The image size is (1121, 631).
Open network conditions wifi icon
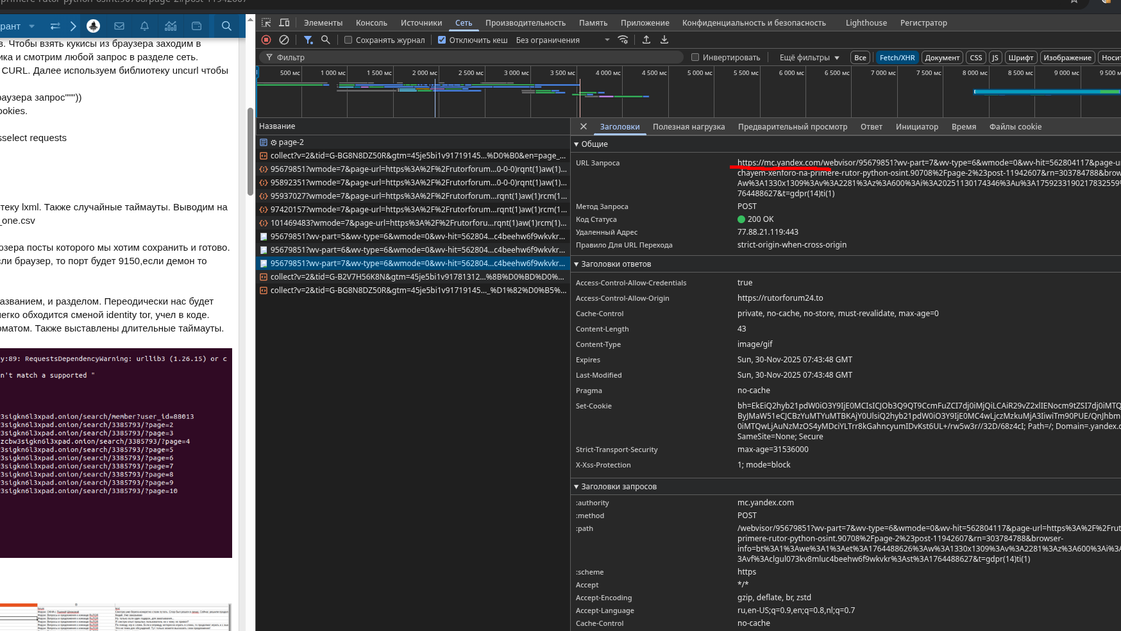pos(623,40)
